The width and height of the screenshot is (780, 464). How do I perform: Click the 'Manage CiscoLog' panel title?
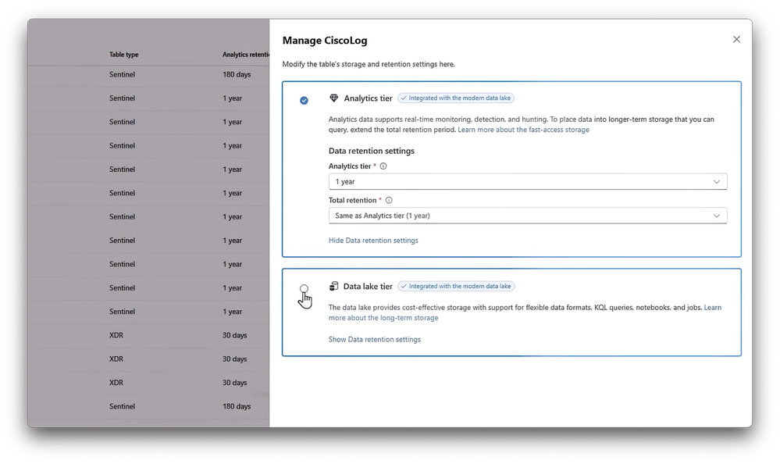tap(324, 41)
